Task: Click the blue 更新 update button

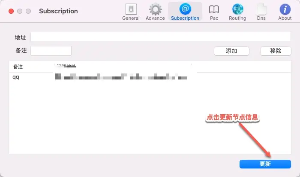Action: click(x=265, y=164)
